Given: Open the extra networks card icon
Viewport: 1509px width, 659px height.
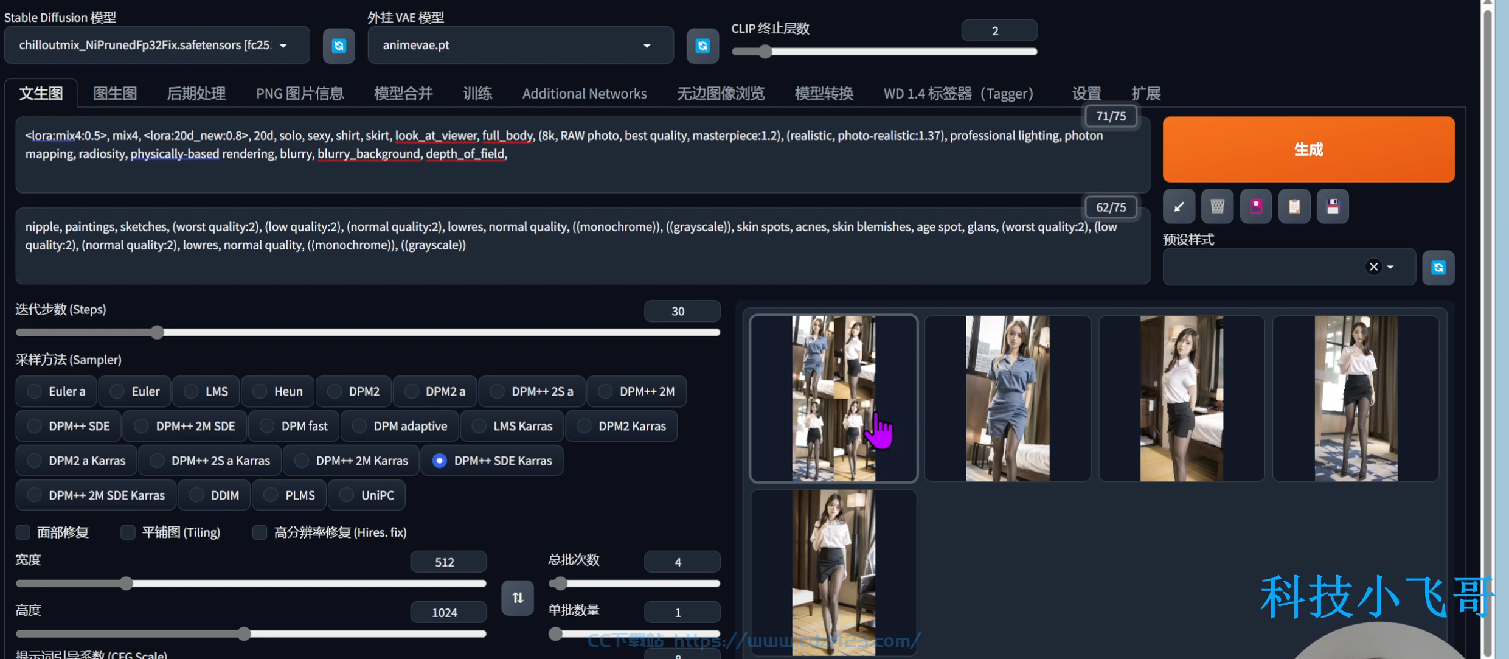Looking at the screenshot, I should (1255, 207).
